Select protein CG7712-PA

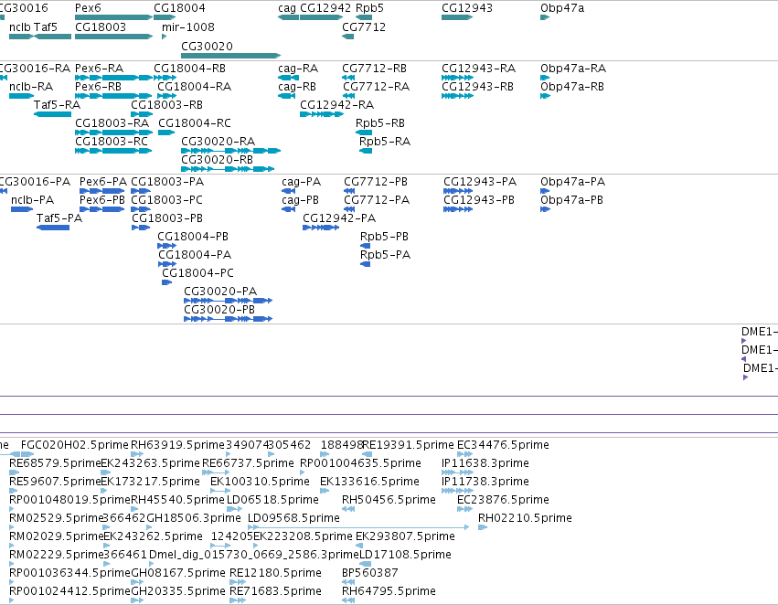click(349, 209)
